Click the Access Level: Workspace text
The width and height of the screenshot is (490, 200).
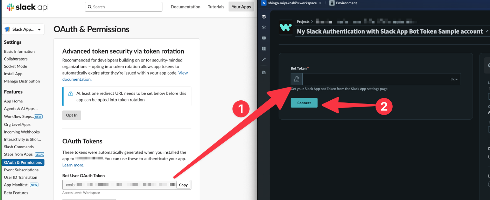coord(81,193)
